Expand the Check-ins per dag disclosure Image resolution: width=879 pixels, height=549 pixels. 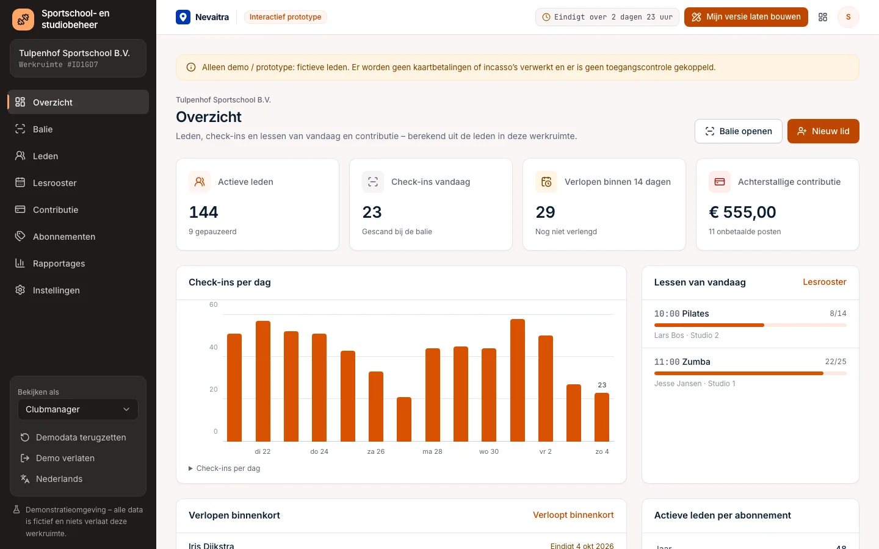[225, 468]
